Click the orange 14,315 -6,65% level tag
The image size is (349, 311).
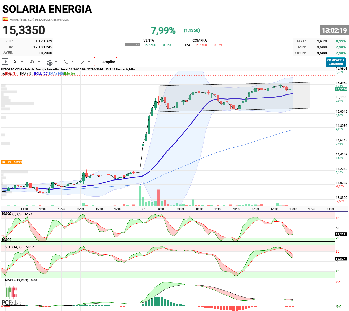(11, 162)
